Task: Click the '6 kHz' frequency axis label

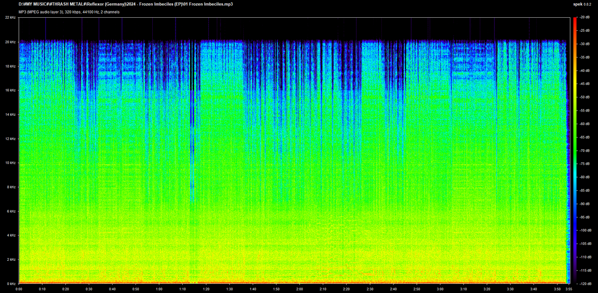Action: [x=11, y=211]
